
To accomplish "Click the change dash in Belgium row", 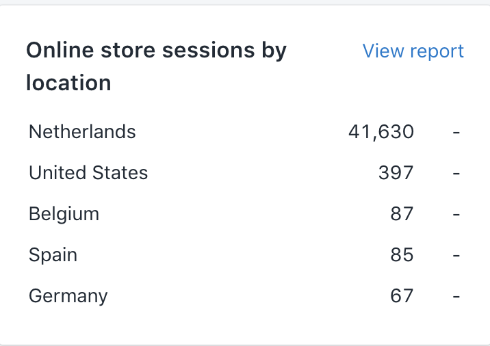I will point(456,215).
